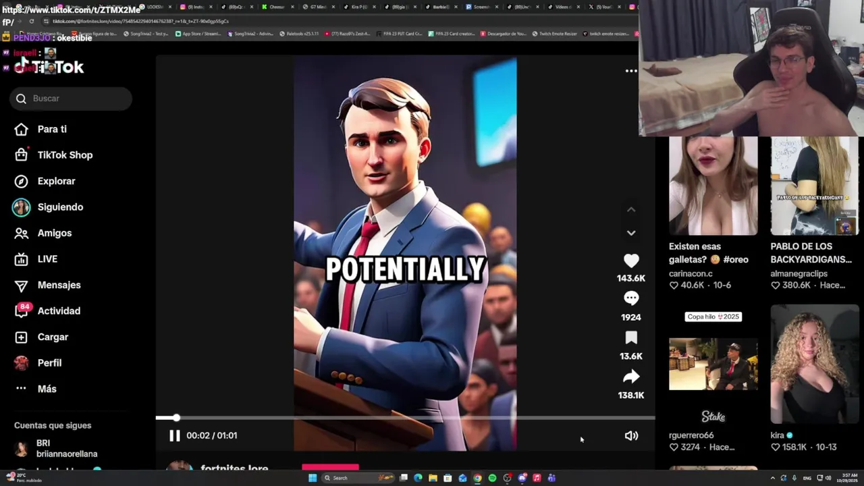Image resolution: width=864 pixels, height=486 pixels.
Task: Mute the video with the speaker icon
Action: (x=631, y=435)
